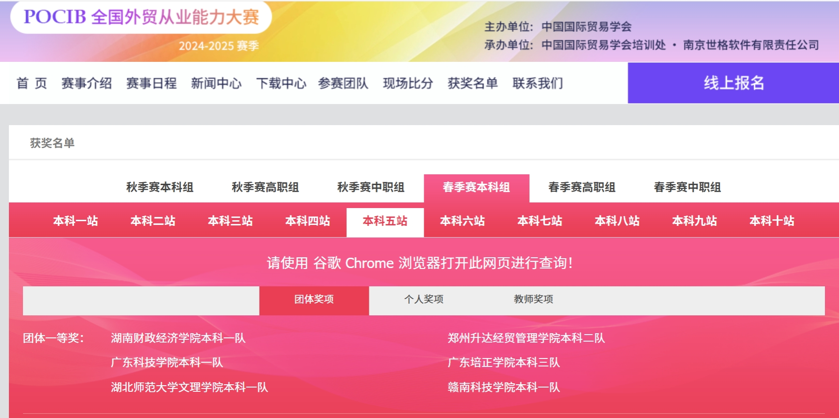Click 联系我们 in the navigation
Viewport: 839px width, 418px height.
click(537, 83)
